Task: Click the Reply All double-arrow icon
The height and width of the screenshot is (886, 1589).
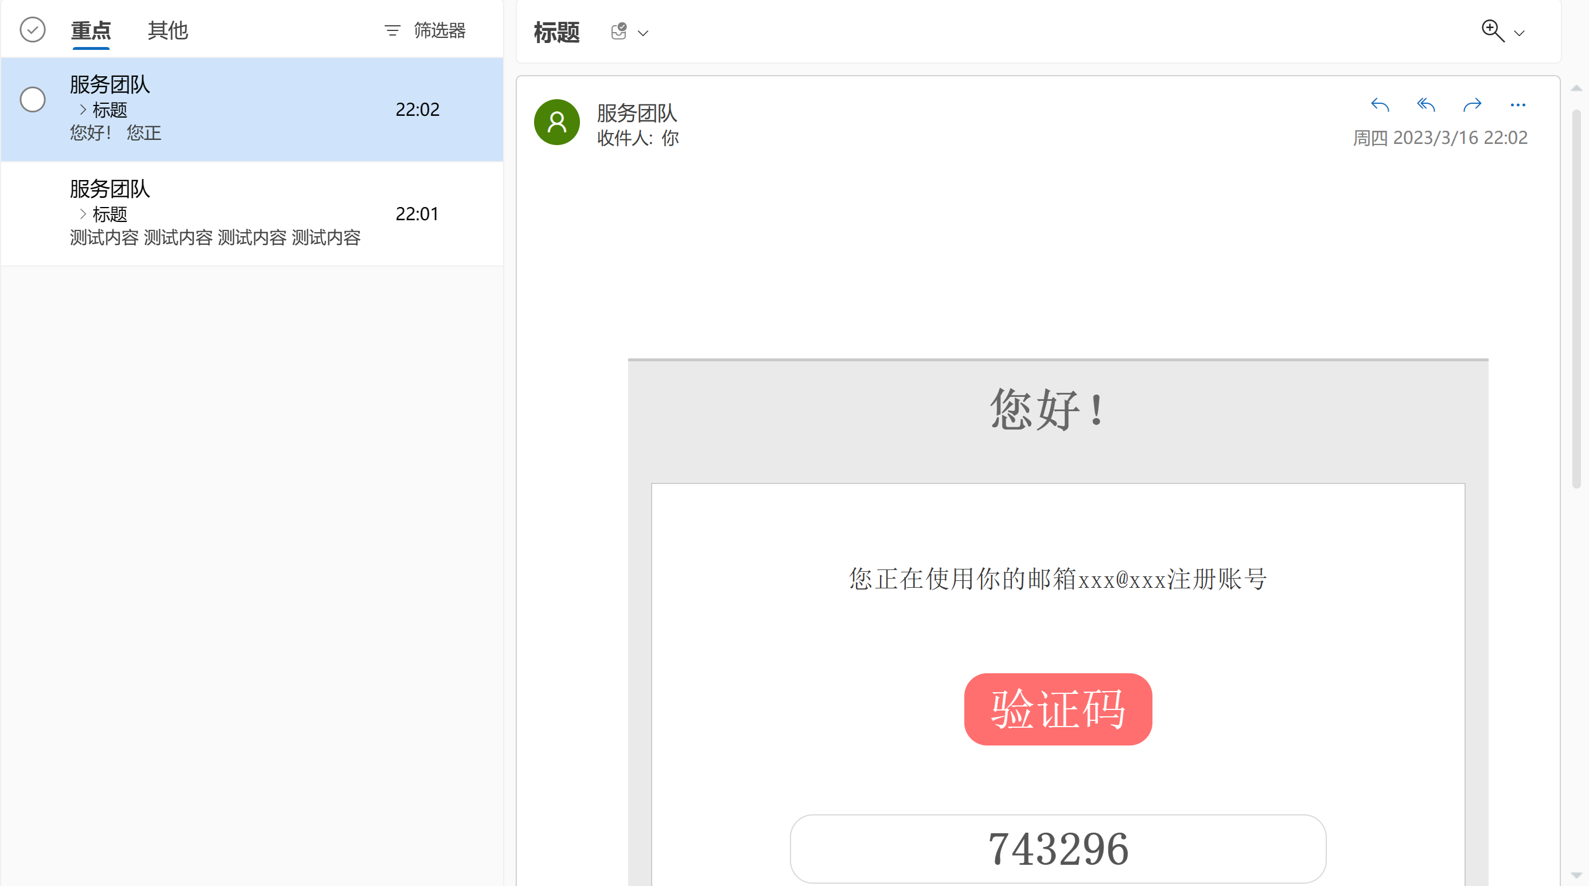Action: [1426, 105]
